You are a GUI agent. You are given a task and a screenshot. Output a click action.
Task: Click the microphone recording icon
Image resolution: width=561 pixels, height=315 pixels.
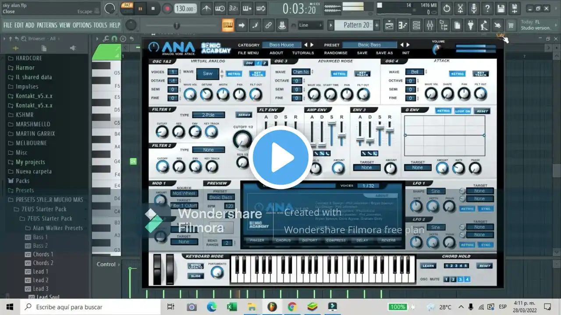[x=474, y=8]
